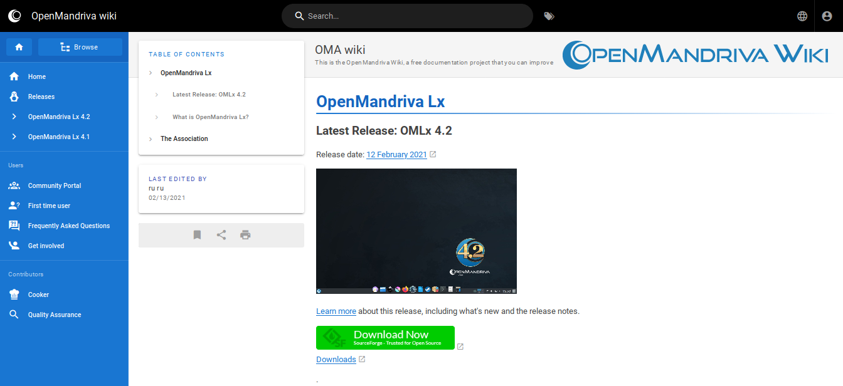Click the Get involved icon
Screen dimensions: 843x386
[x=14, y=246]
